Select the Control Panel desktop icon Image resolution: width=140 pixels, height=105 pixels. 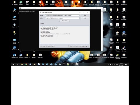(x=15, y=41)
